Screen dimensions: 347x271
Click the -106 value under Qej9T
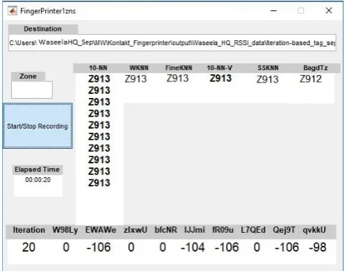(x=287, y=247)
